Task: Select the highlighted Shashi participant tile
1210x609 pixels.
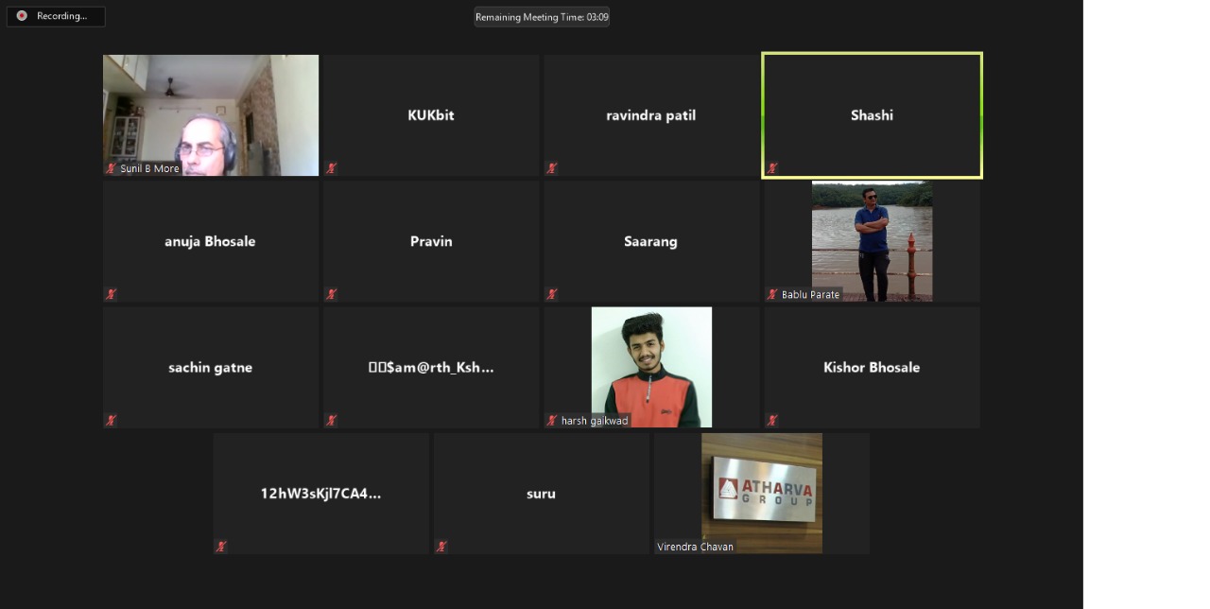Action: pos(872,115)
